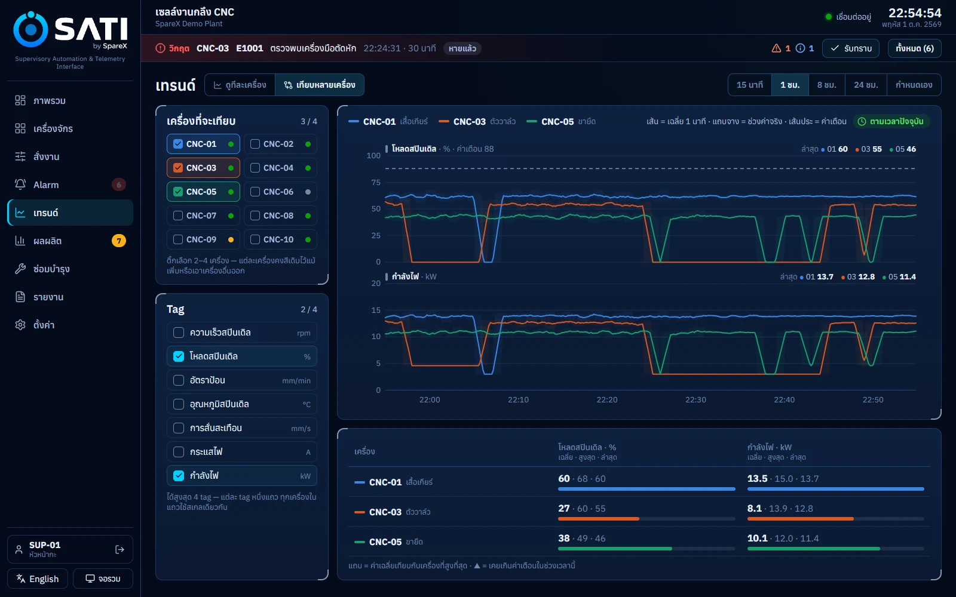Screen dimensions: 956x597
Task: Click the logout icon beside SUP-01
Action: click(119, 549)
